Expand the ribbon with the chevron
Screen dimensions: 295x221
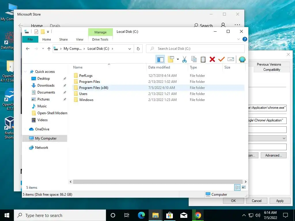(x=238, y=39)
